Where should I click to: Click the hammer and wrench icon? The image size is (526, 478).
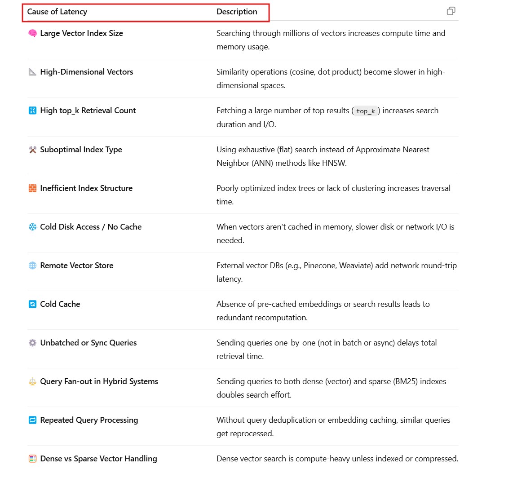(32, 150)
